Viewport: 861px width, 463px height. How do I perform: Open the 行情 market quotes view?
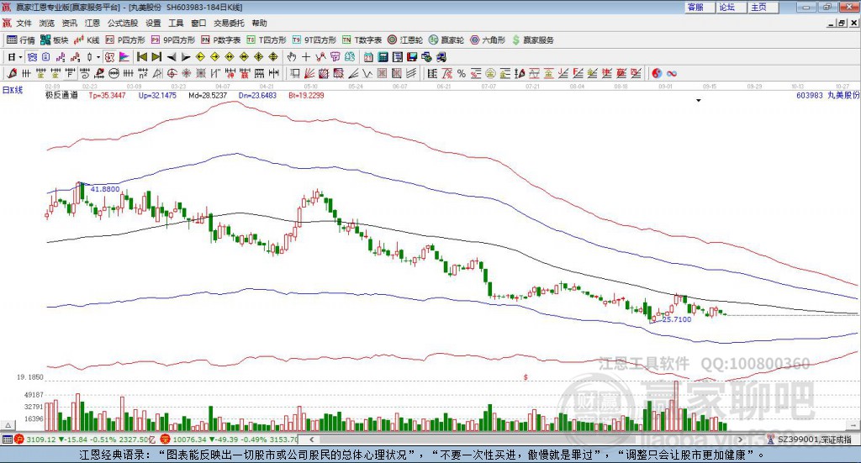tap(21, 40)
